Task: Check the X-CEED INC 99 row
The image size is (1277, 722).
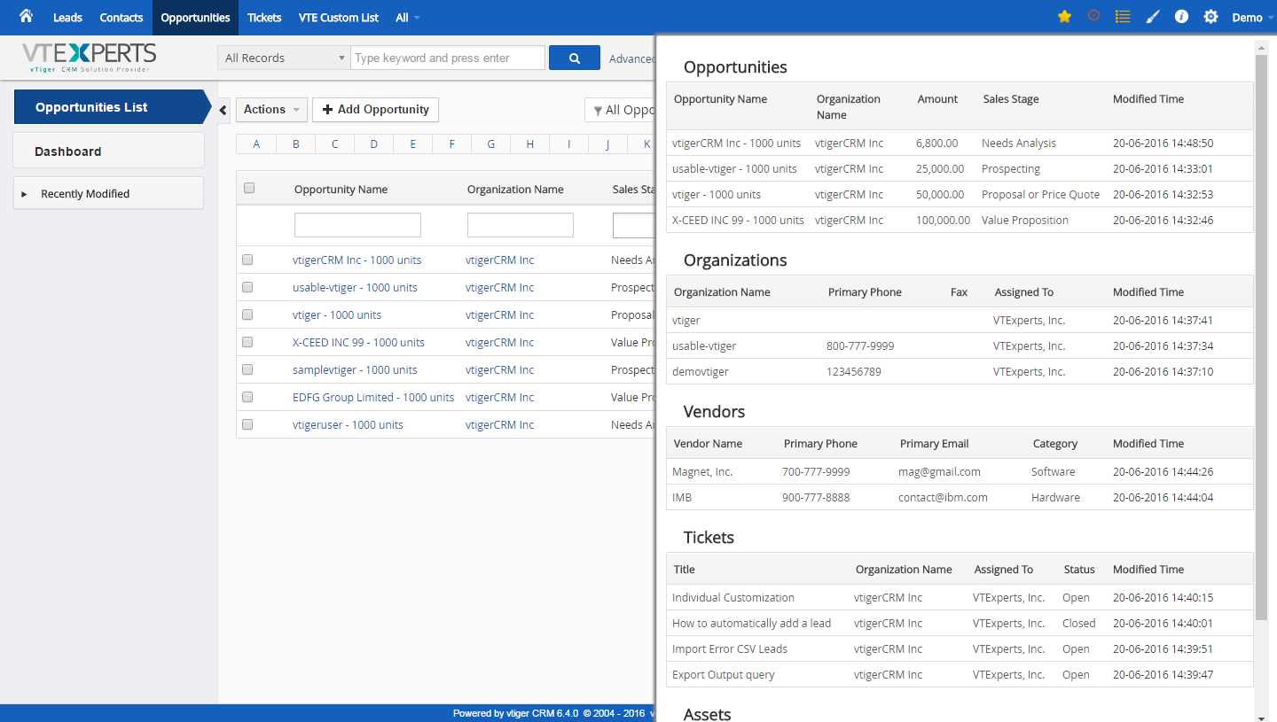Action: click(247, 342)
